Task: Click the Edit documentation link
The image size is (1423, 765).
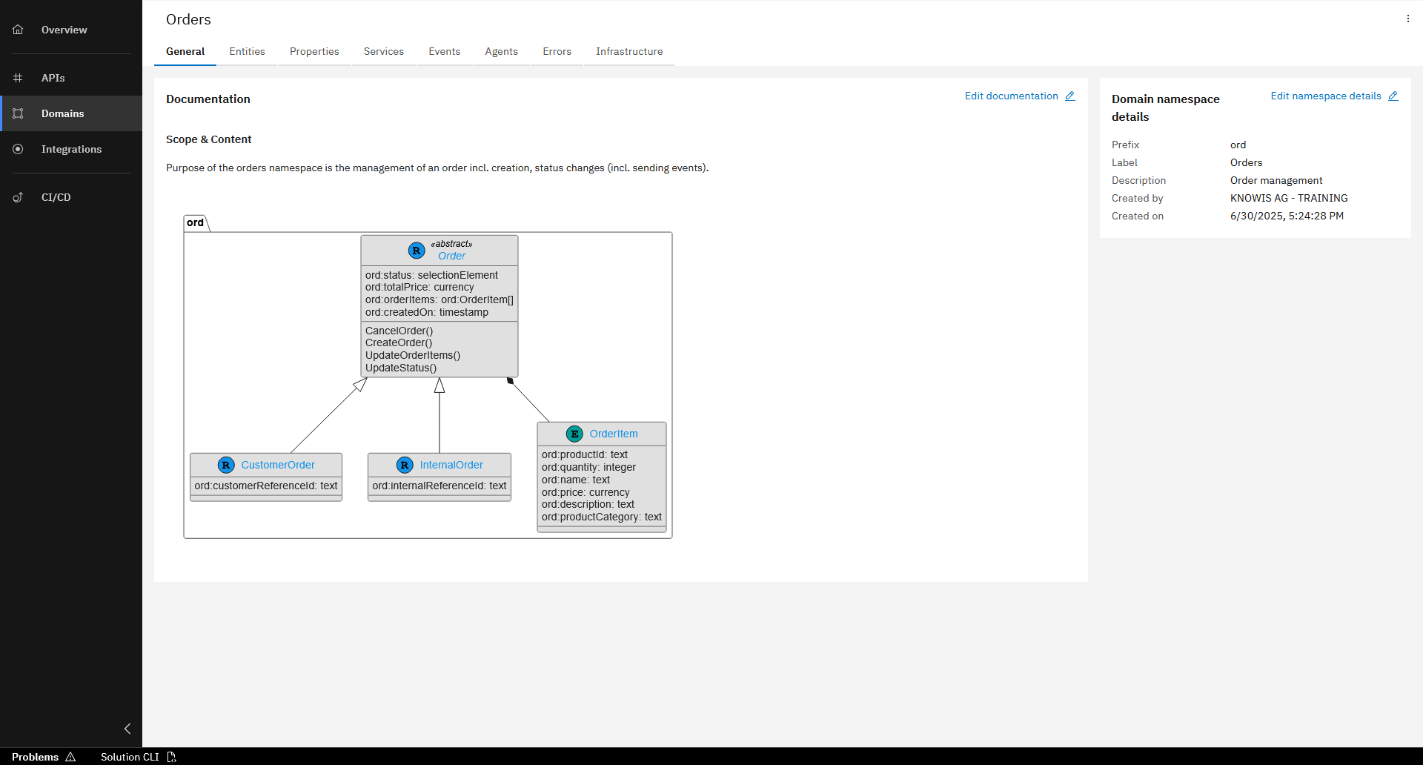Action: (1011, 96)
